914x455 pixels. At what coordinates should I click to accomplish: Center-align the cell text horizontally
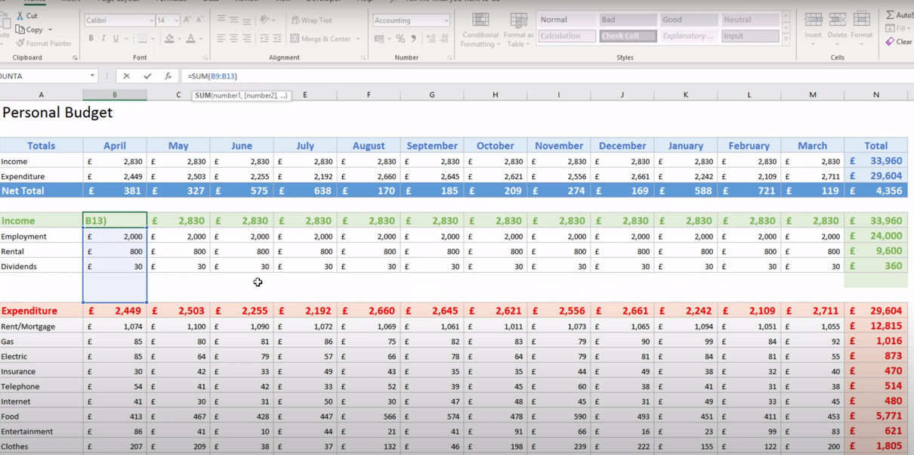[x=234, y=39]
